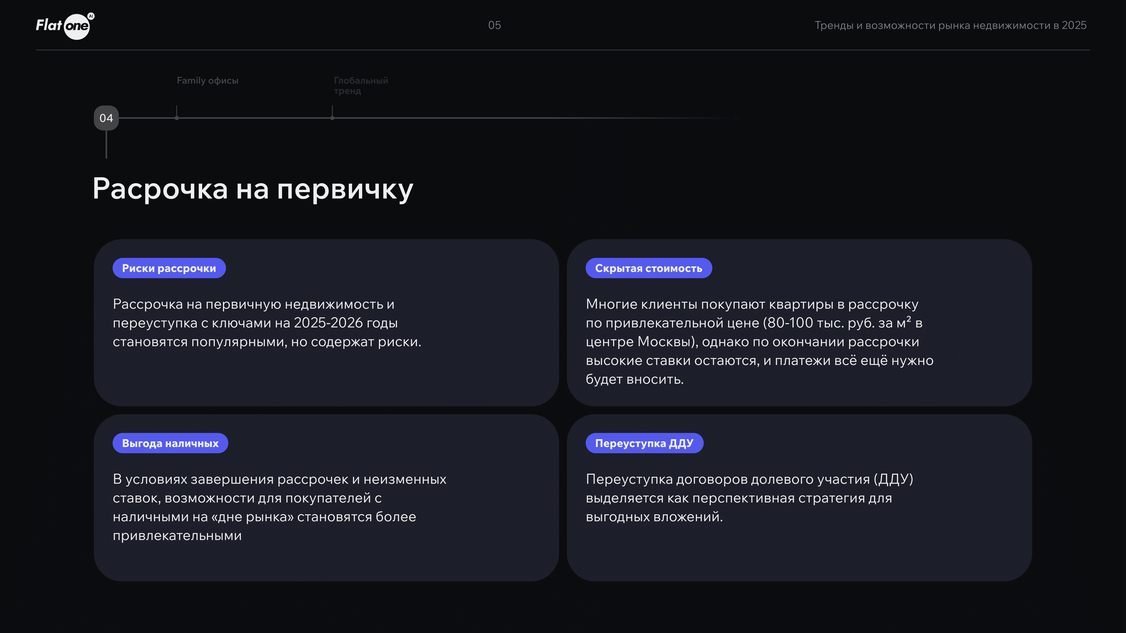Activate the Family офисы milestone
Viewport: 1126px width, 633px height.
coord(208,80)
